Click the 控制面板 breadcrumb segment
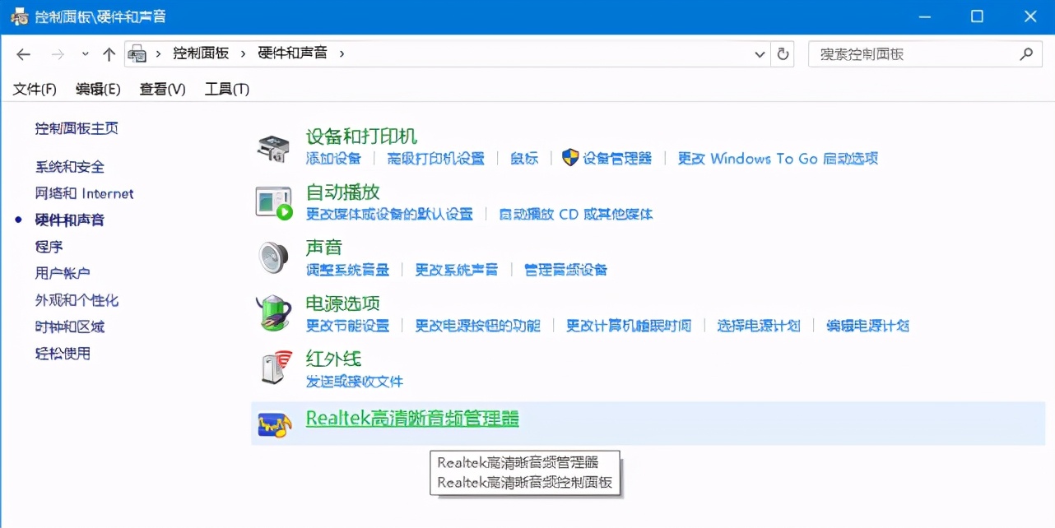 pos(201,53)
